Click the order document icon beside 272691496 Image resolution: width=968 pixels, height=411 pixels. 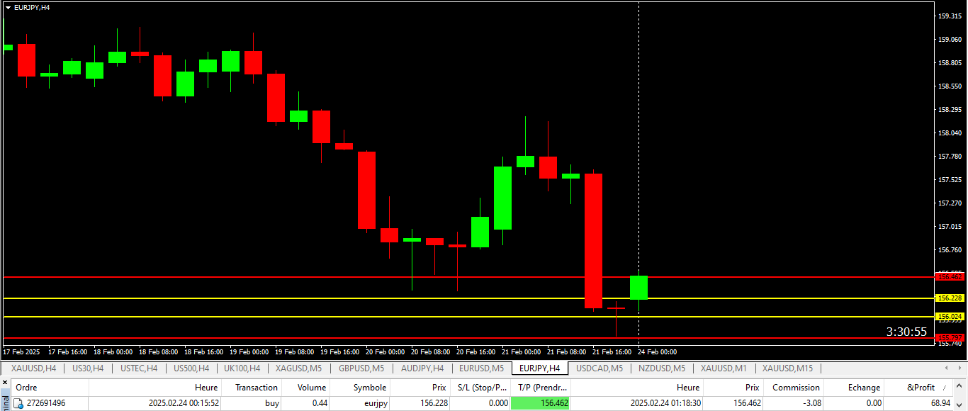pyautogui.click(x=19, y=403)
